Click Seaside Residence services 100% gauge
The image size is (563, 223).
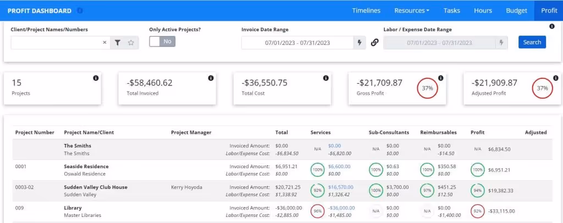pyautogui.click(x=317, y=170)
